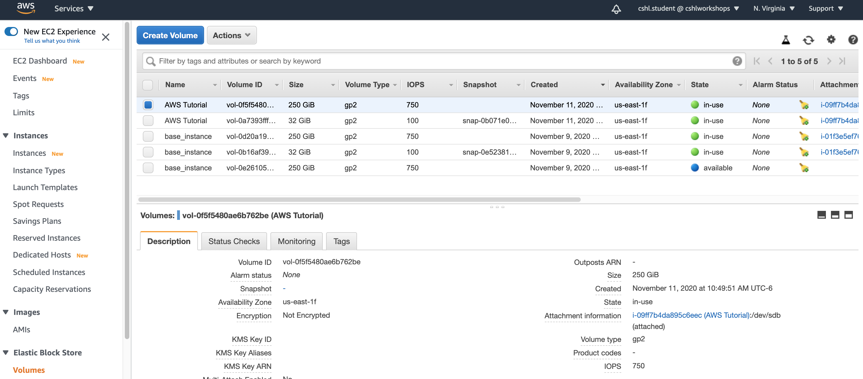Click the pane resize handle dots

click(x=497, y=207)
